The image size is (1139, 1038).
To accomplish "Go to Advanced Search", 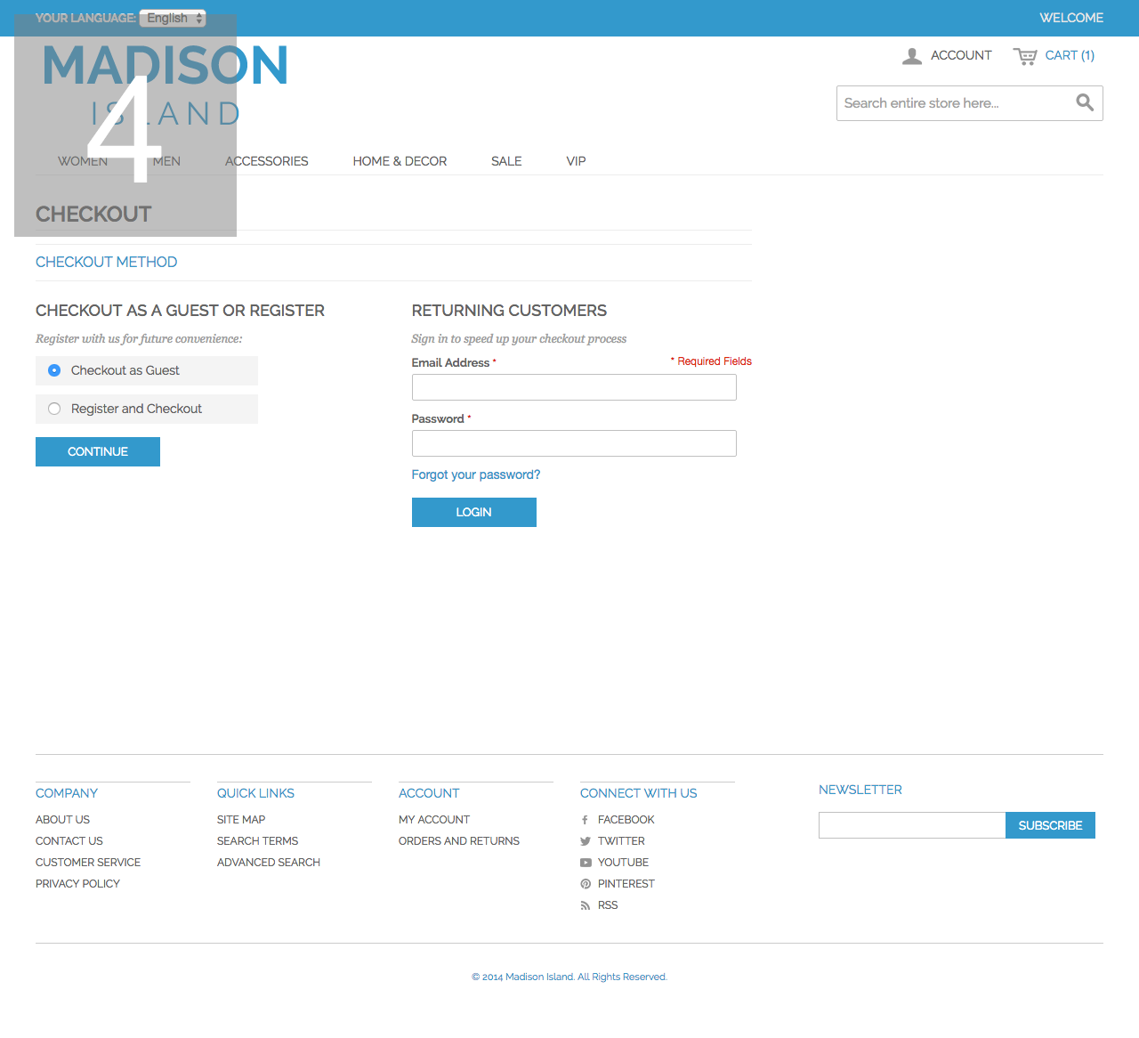I will [269, 863].
